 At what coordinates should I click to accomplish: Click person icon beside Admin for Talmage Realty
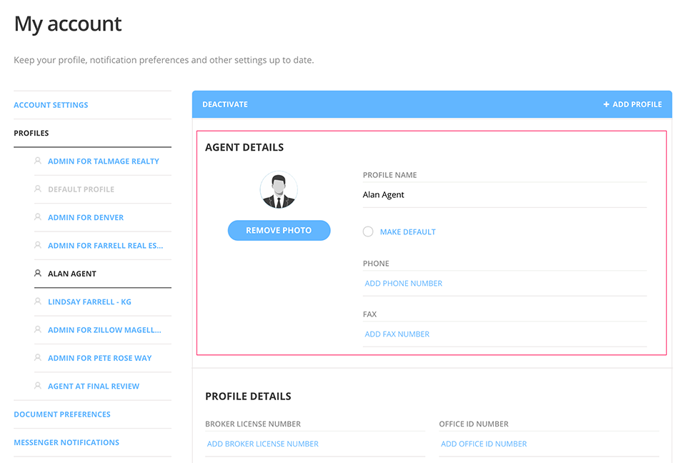[x=38, y=161]
